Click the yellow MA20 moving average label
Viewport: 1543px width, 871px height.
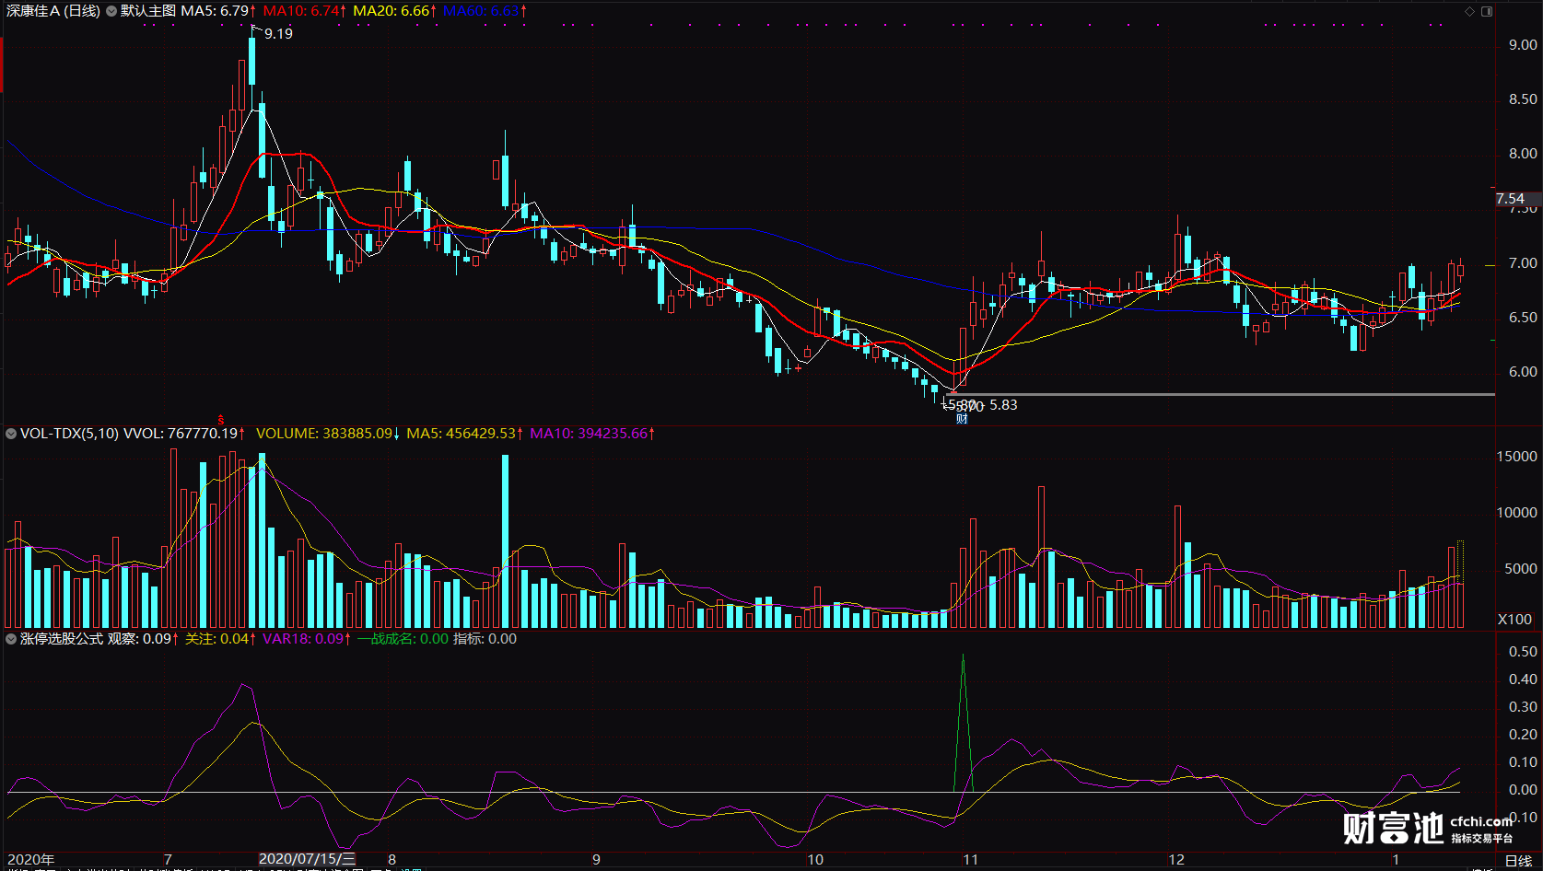pos(394,11)
